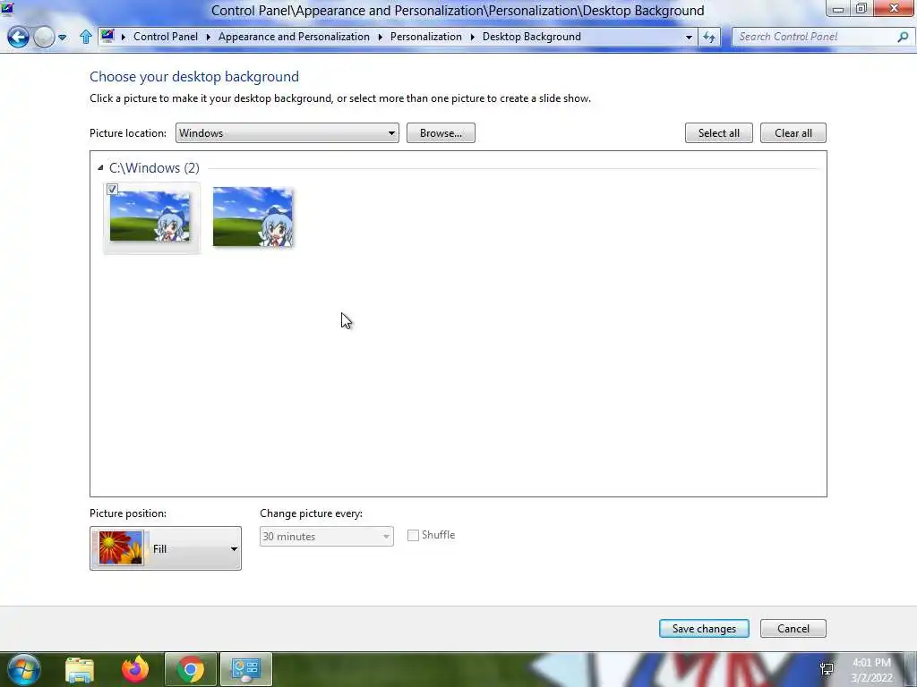Screen dimensions: 917x687
Task: Open the Picture position dropdown showing Fill
Action: click(166, 548)
